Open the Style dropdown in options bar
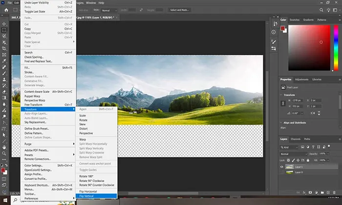Image resolution: width=342 pixels, height=205 pixels. pos(109,10)
